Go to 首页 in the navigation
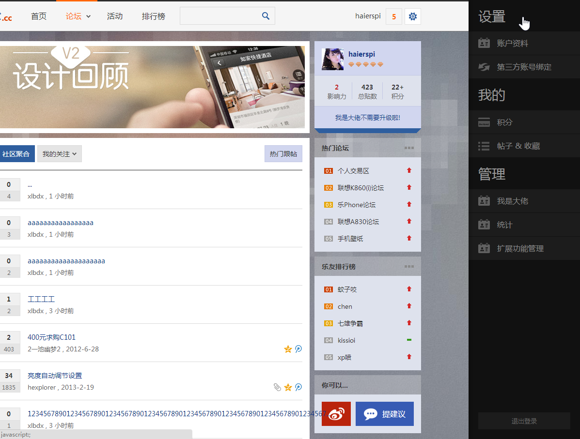This screenshot has height=439, width=580. (x=39, y=16)
